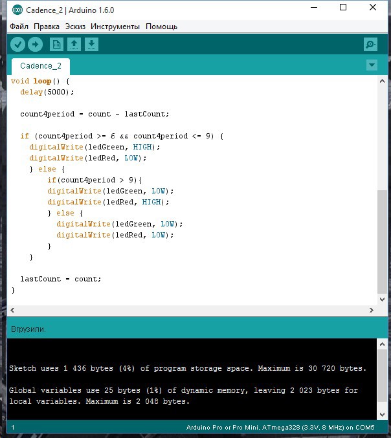Open the tab options dropdown arrow
391x438 pixels.
(372, 65)
